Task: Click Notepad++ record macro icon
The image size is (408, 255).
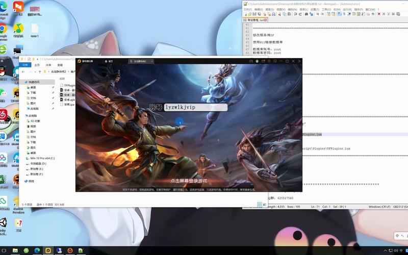Action: [379, 14]
